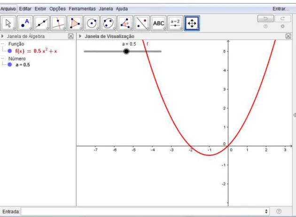Expand Janela de Visualização style bar triangle
Viewport: 296px width, 217px height.
tap(80, 36)
